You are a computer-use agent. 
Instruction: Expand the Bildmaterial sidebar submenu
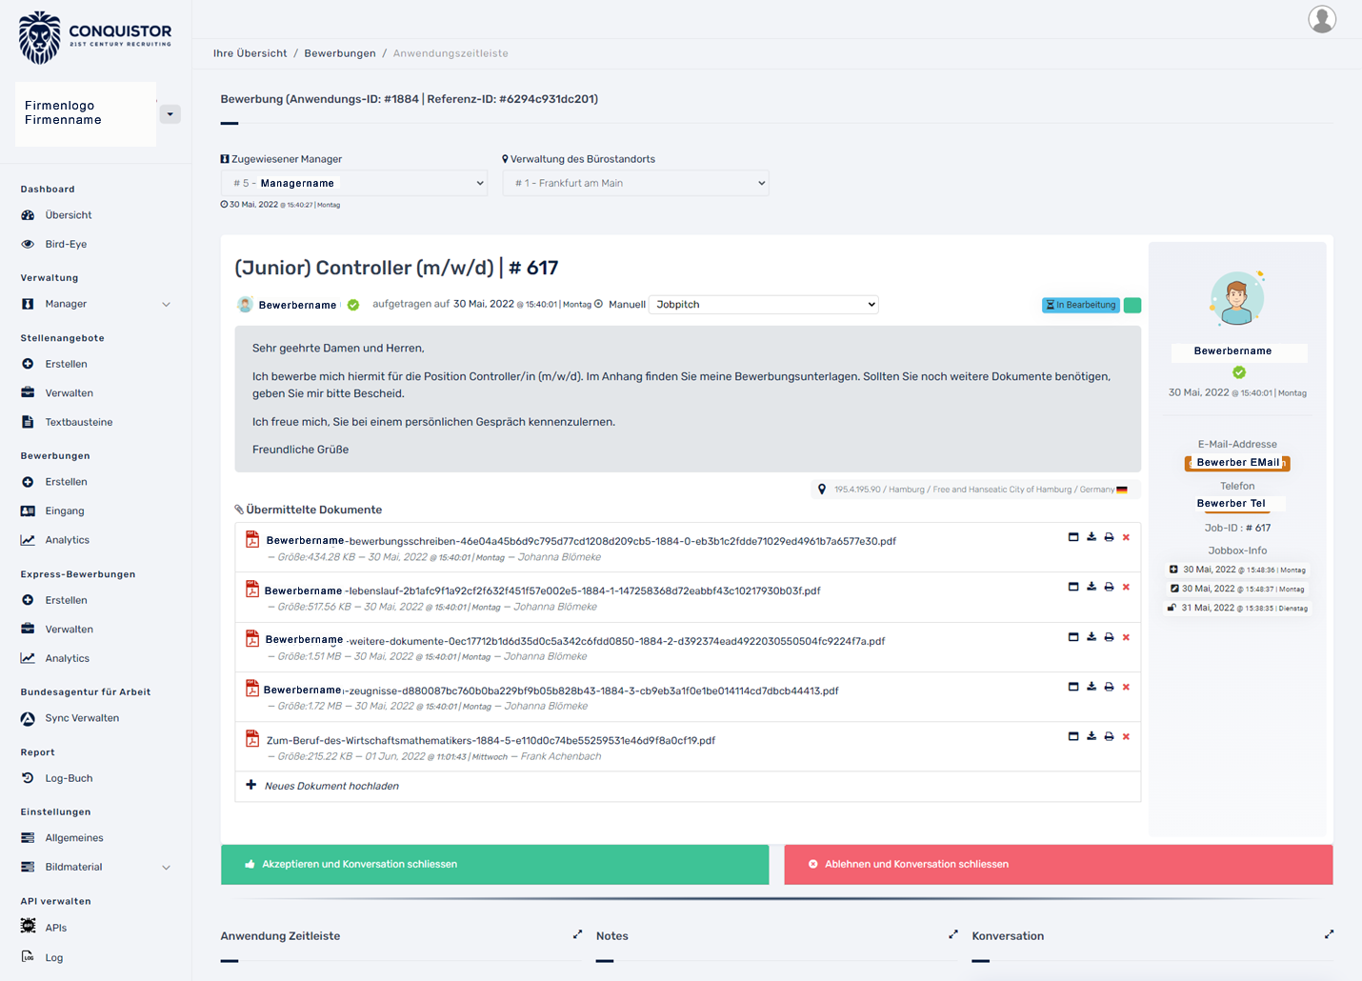point(166,868)
